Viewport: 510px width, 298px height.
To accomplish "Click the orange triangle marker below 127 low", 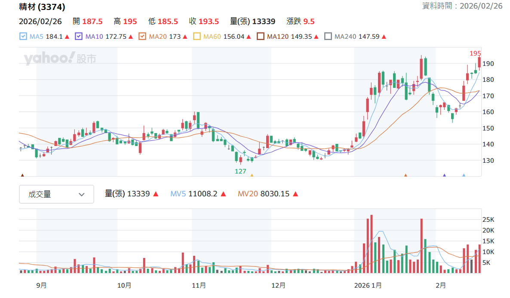I will [252, 175].
